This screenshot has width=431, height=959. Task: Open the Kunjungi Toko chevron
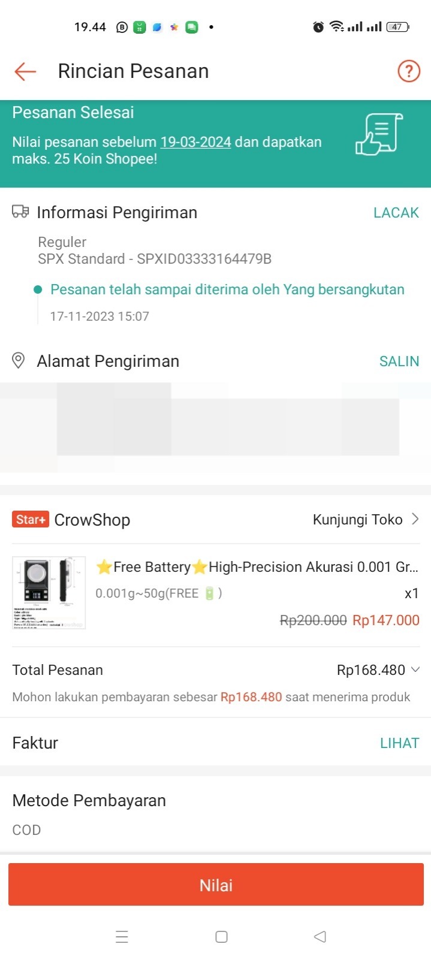[x=415, y=519]
